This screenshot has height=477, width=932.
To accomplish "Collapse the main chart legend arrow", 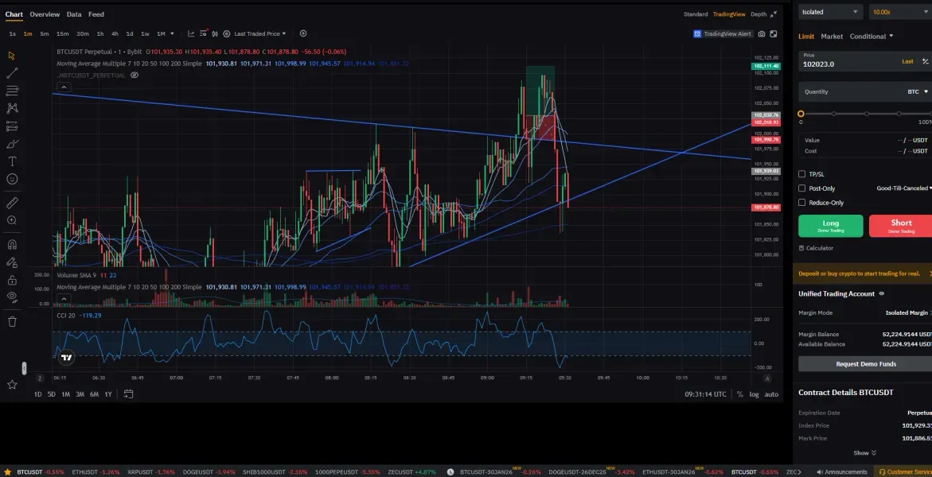I will (64, 87).
